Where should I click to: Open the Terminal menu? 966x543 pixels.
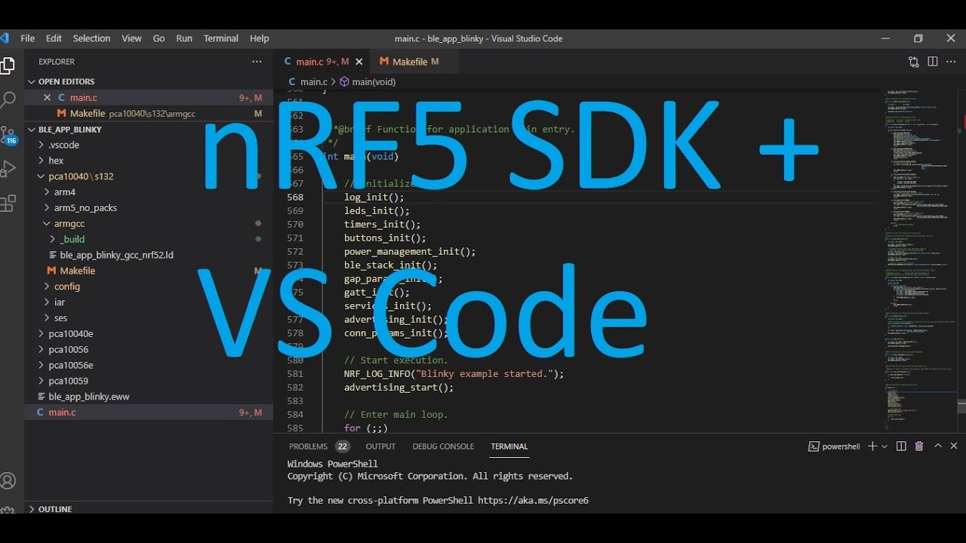[221, 38]
